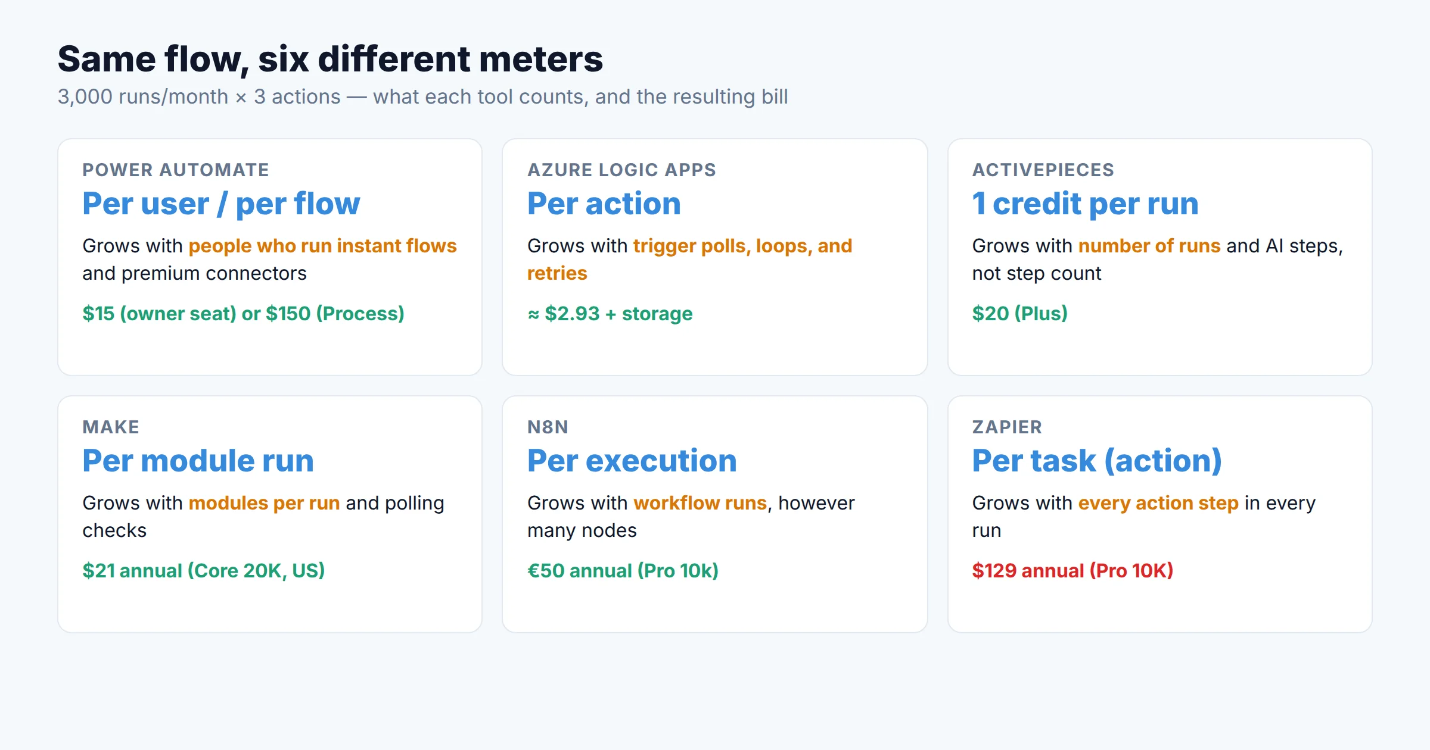The image size is (1430, 750).
Task: Click 'not step count' text in Activepieces card
Action: tap(1037, 273)
